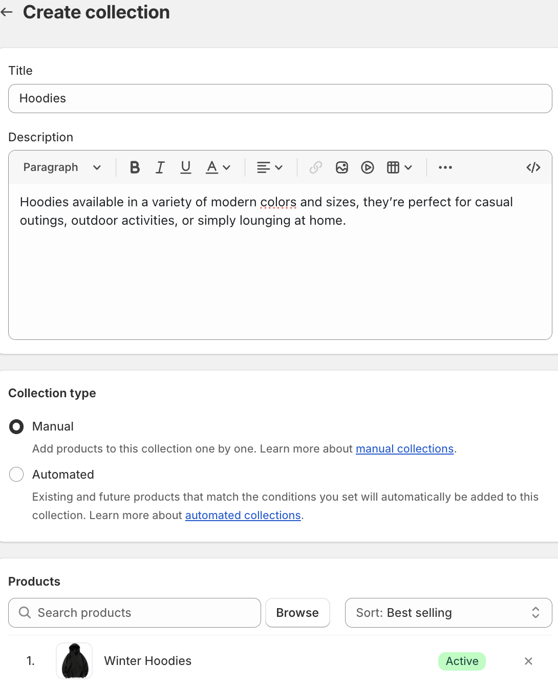Image resolution: width=558 pixels, height=688 pixels.
Task: Apply underline formatting to description text
Action: pyautogui.click(x=186, y=167)
